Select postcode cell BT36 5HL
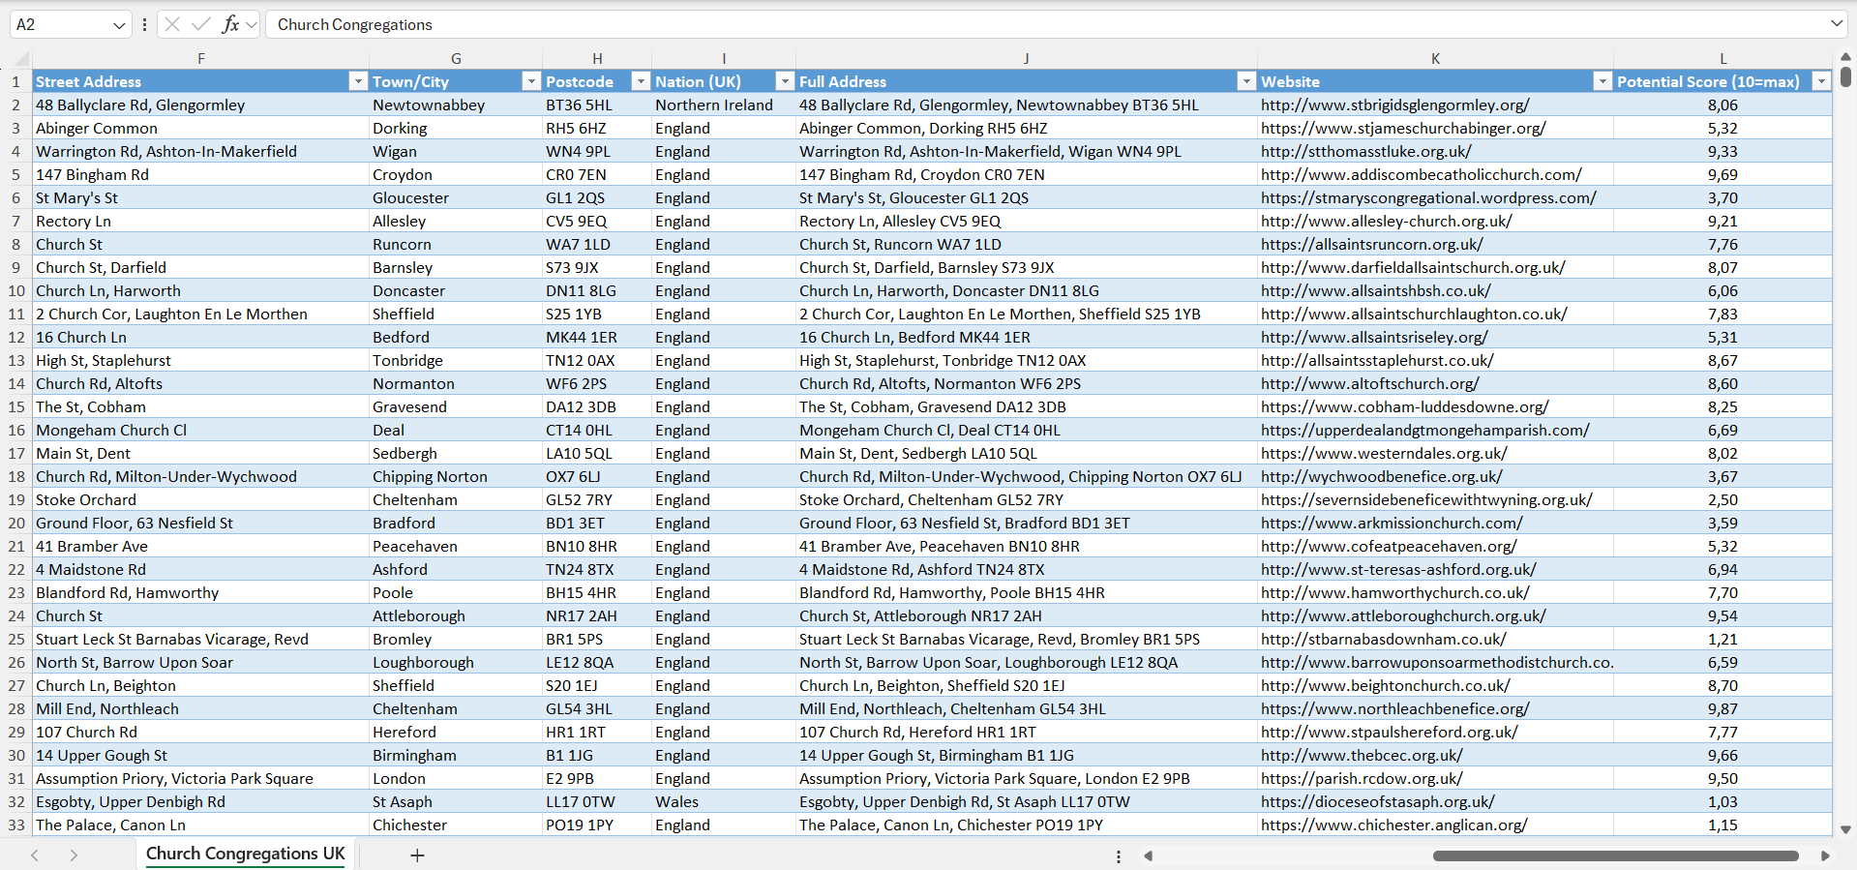The image size is (1857, 870). pos(597,105)
